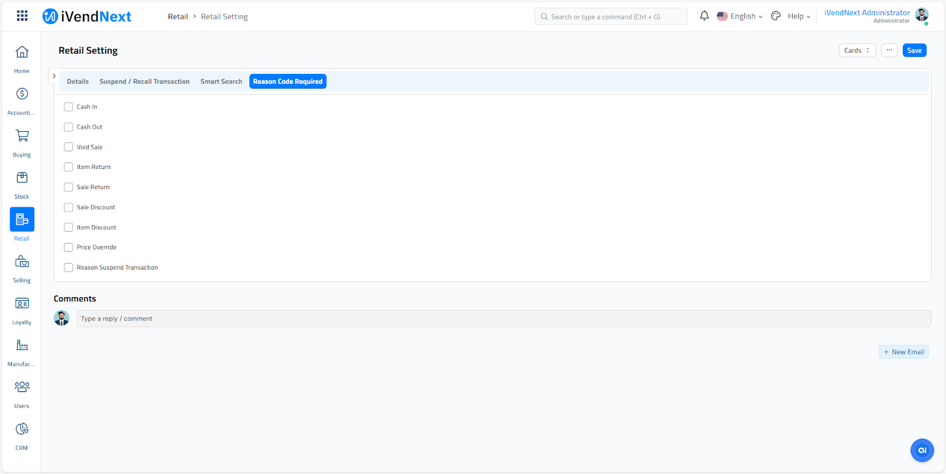Screen dimensions: 946x474
Task: Check the Price Override option
Action: click(x=69, y=248)
